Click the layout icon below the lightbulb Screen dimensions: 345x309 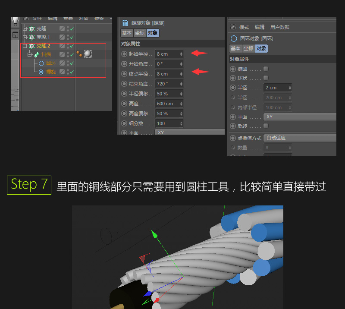[15, 35]
